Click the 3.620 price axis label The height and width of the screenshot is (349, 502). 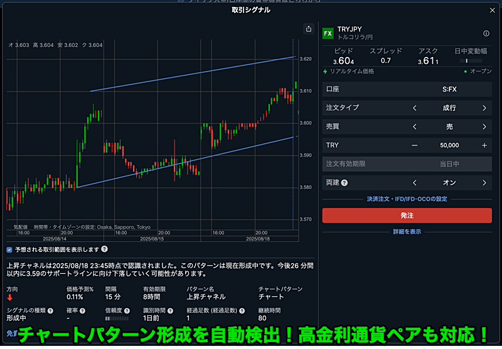click(306, 59)
